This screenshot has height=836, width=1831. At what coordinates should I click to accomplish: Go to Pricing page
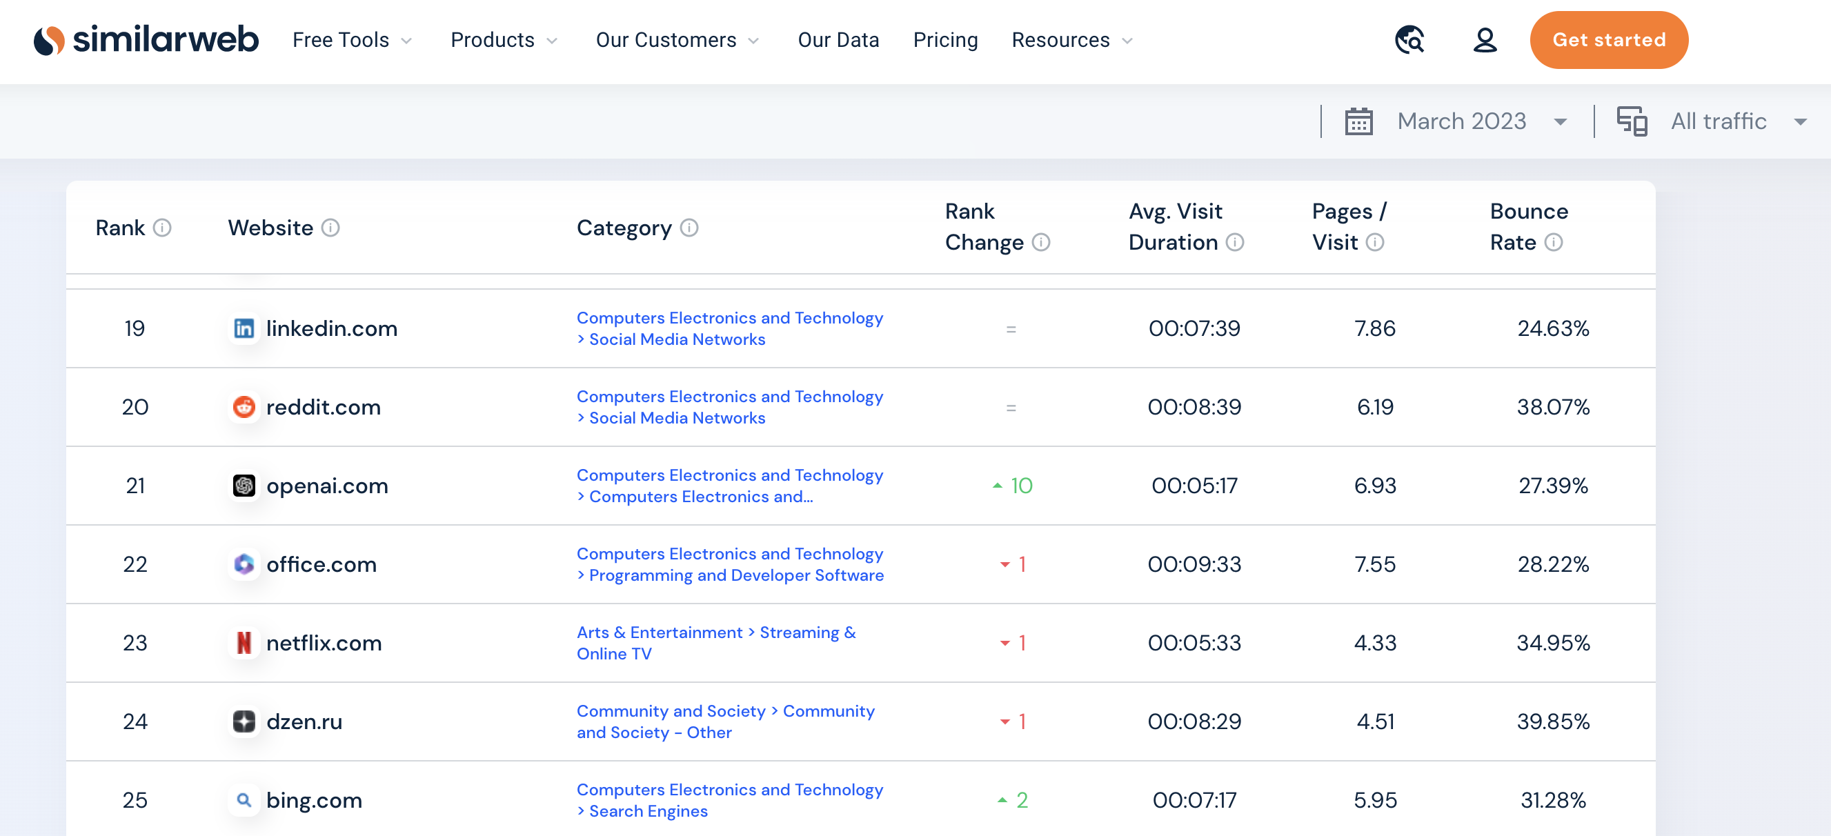[x=945, y=41]
